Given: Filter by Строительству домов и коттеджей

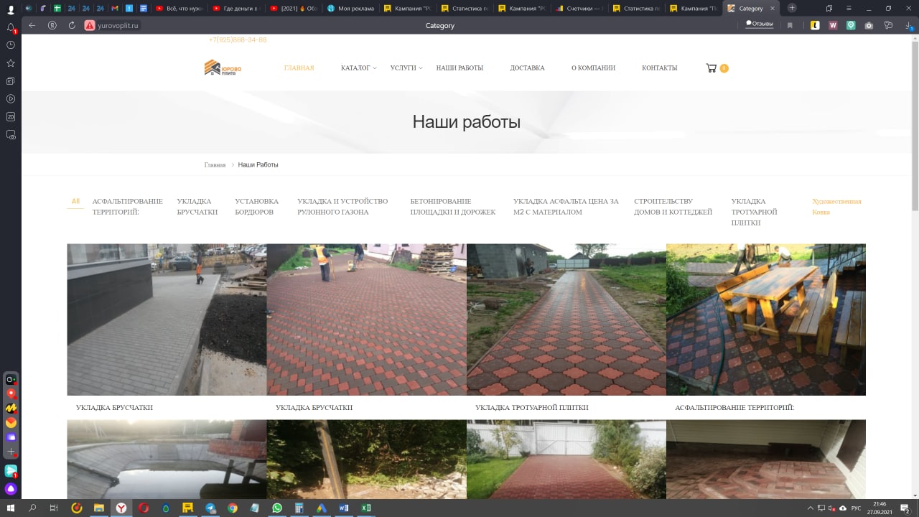Looking at the screenshot, I should click(673, 207).
